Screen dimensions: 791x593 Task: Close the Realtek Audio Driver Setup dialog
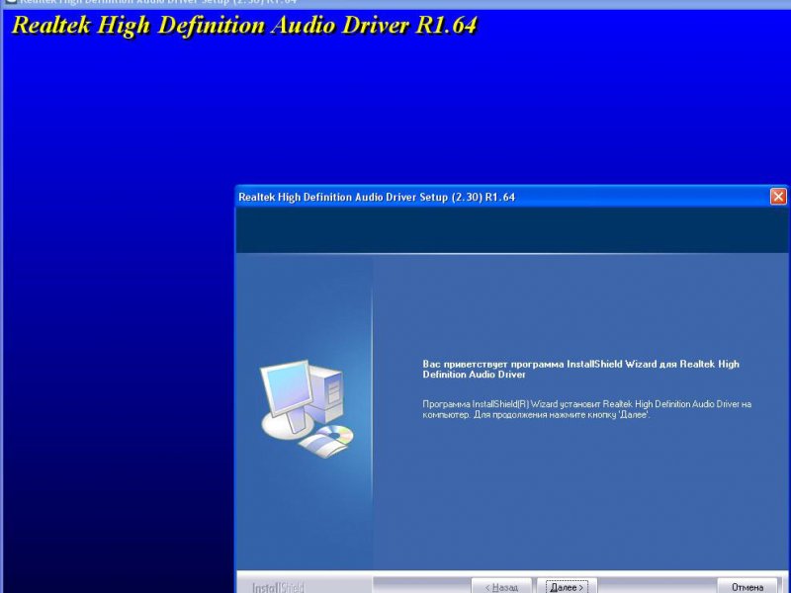pos(778,197)
